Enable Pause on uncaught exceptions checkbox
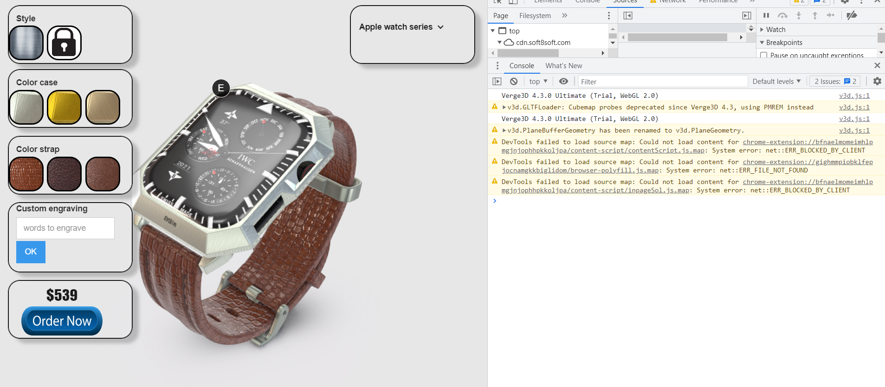Viewport: 885px width, 387px height. click(763, 56)
